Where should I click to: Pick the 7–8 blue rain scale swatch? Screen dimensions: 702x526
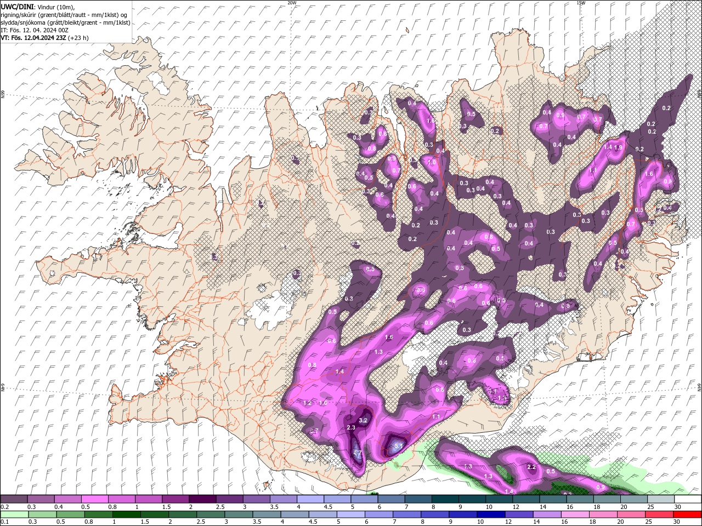click(x=407, y=514)
